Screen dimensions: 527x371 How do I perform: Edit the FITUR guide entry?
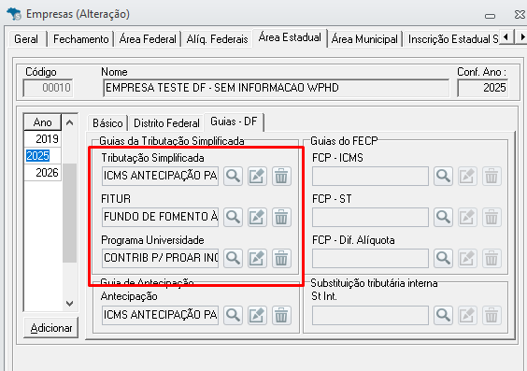pos(257,217)
